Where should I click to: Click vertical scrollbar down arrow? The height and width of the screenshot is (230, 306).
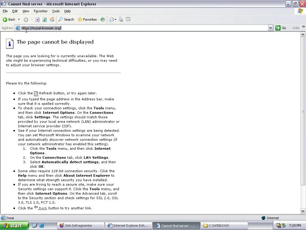point(303,211)
